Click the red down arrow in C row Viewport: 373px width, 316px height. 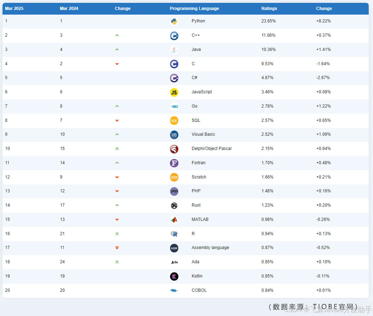tap(117, 64)
